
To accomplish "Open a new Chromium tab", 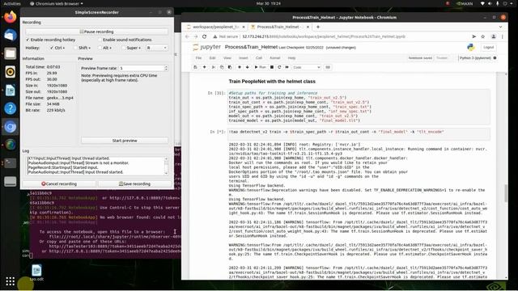I will click(318, 27).
